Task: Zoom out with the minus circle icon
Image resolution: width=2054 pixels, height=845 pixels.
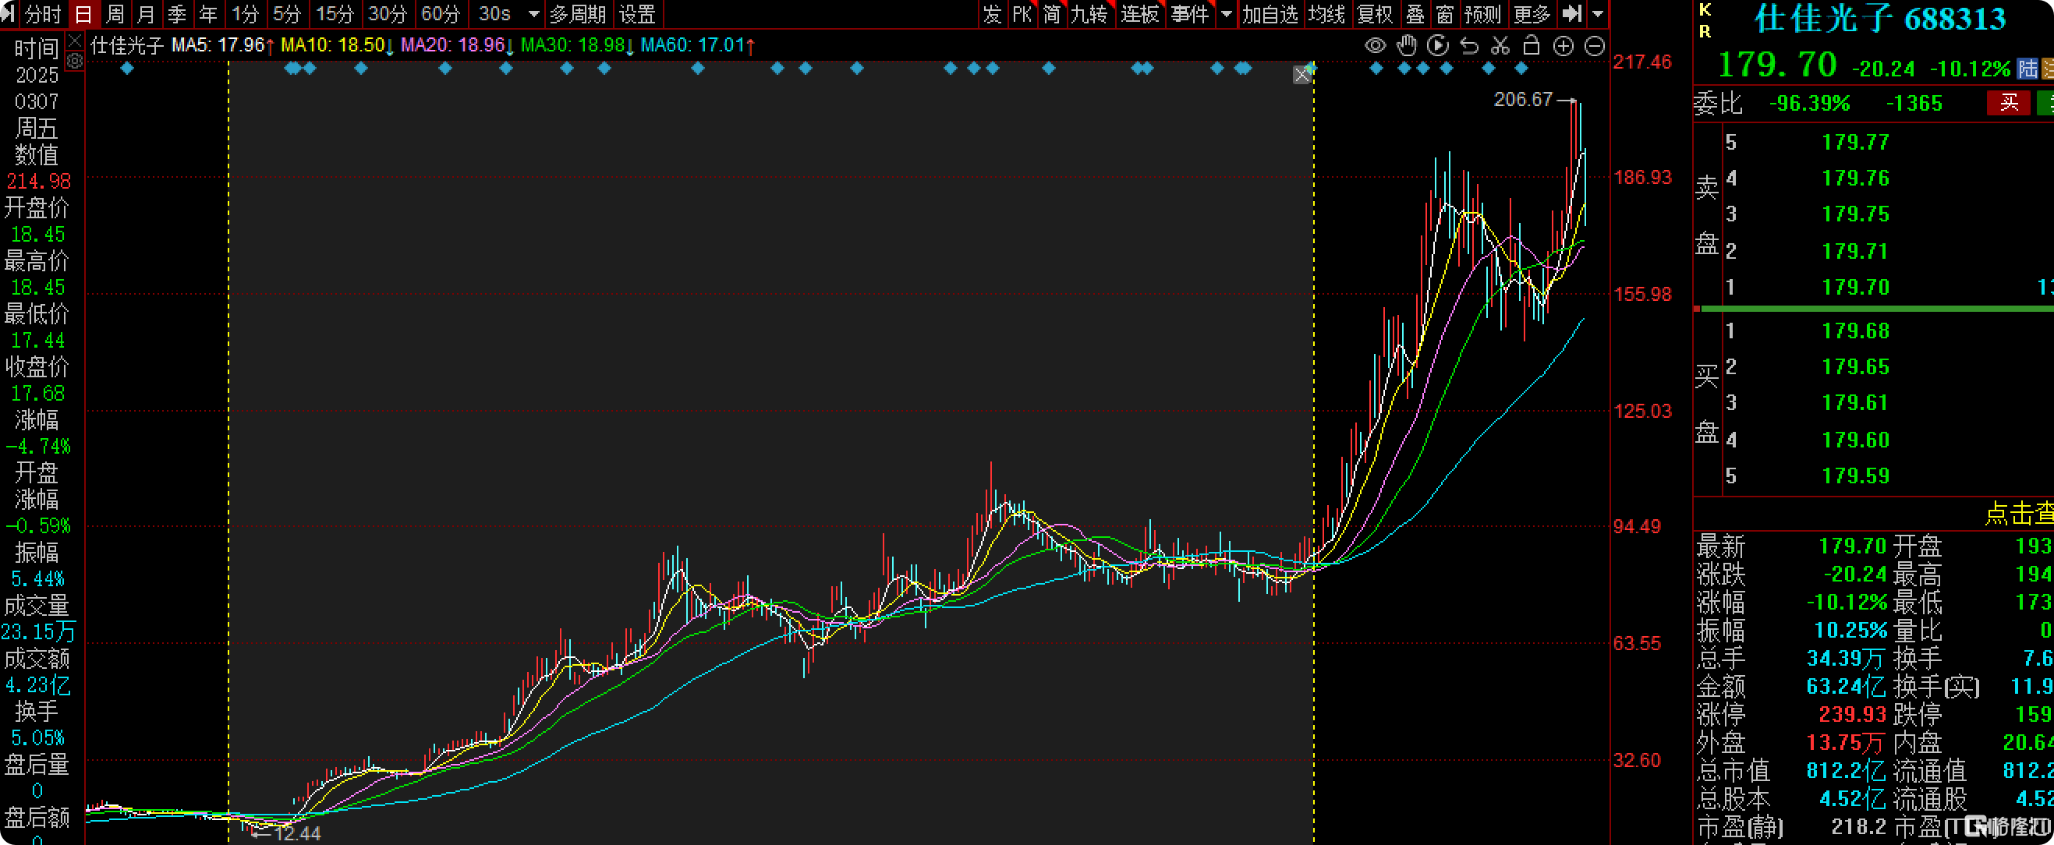Action: 1594,46
